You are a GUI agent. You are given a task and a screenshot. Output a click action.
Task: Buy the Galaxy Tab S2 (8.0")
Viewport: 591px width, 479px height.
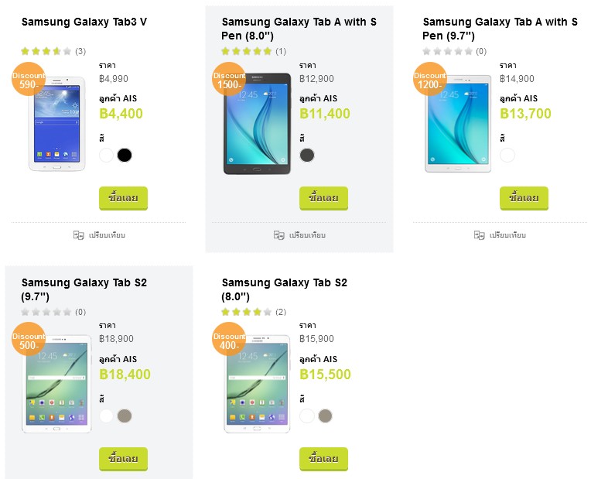[323, 459]
